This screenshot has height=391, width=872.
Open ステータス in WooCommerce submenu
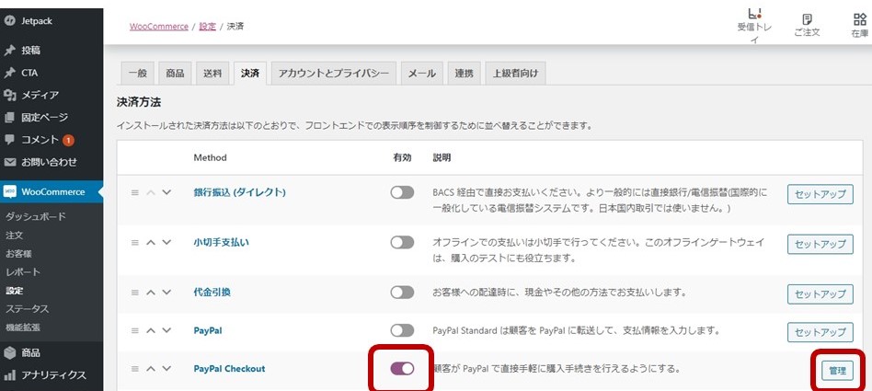point(28,309)
